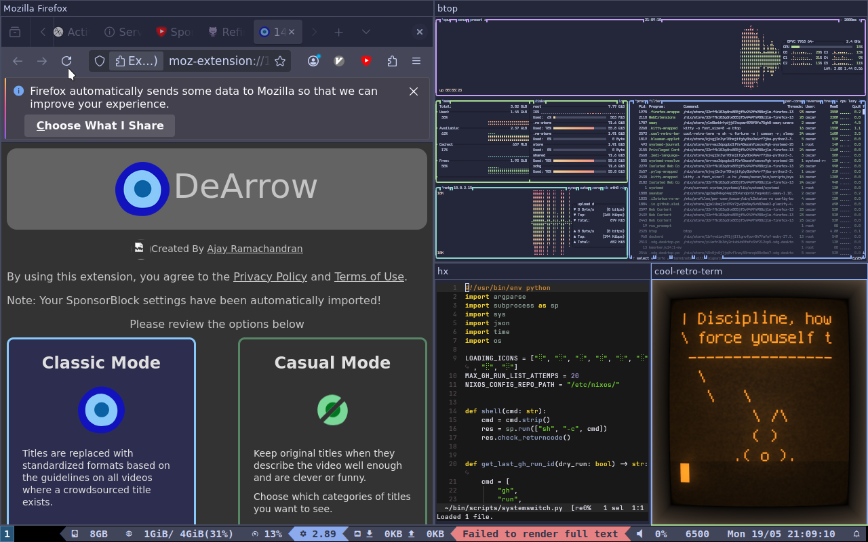Open the Firefox account icon
The width and height of the screenshot is (868, 542).
(x=313, y=61)
